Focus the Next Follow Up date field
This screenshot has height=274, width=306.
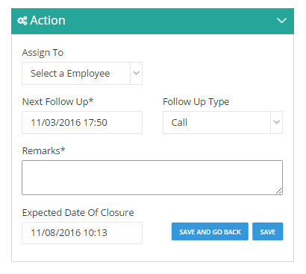pyautogui.click(x=82, y=122)
